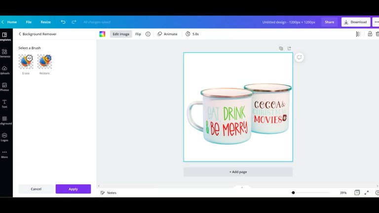Open the File menu
Viewport: 379px width, 213px height.
tap(29, 22)
